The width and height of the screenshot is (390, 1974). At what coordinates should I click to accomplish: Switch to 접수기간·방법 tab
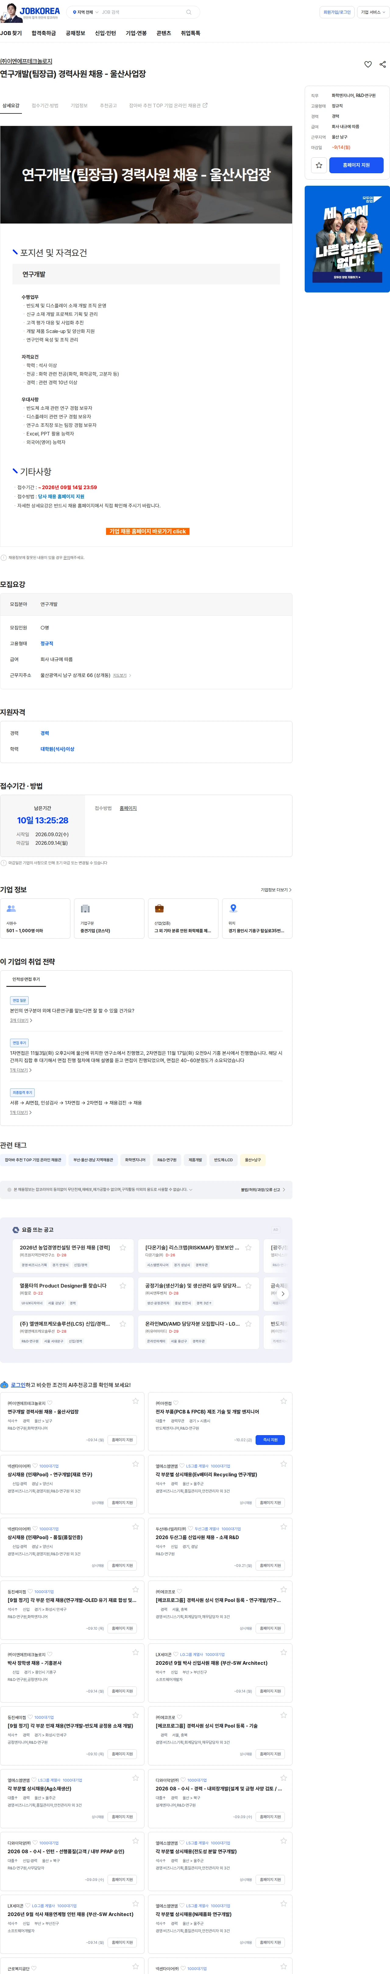point(45,106)
